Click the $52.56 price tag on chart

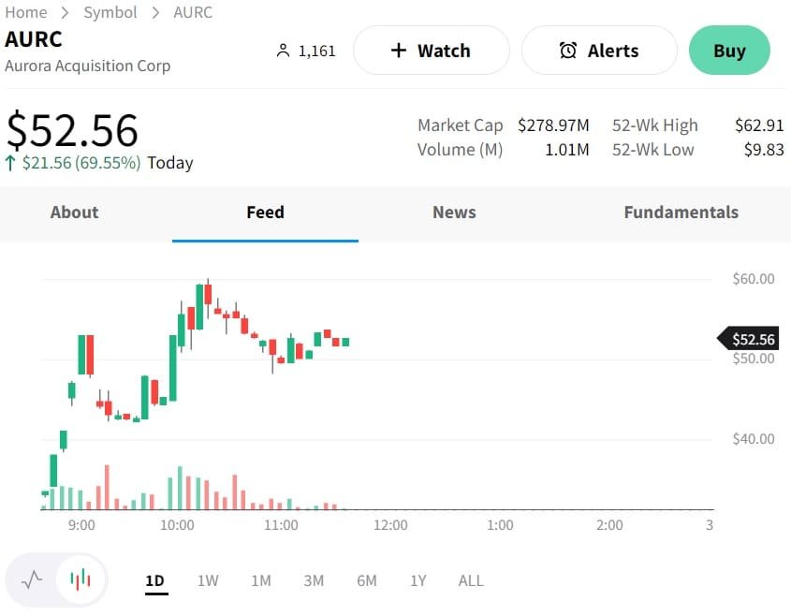coord(752,339)
